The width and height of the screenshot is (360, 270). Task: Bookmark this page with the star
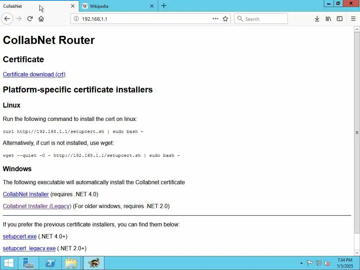click(x=225, y=19)
